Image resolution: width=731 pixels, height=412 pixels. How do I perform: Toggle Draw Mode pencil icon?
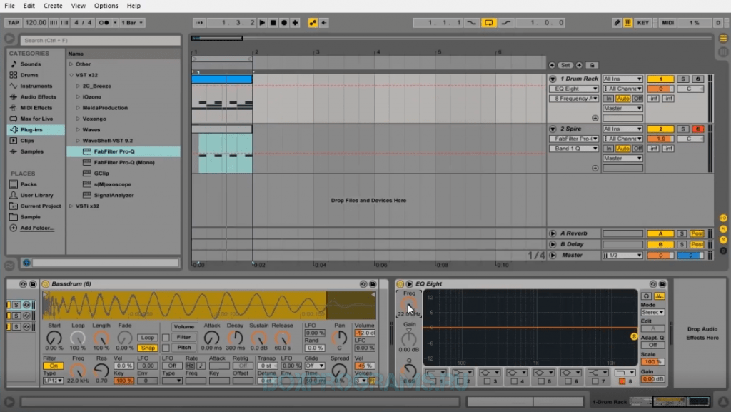click(x=617, y=23)
